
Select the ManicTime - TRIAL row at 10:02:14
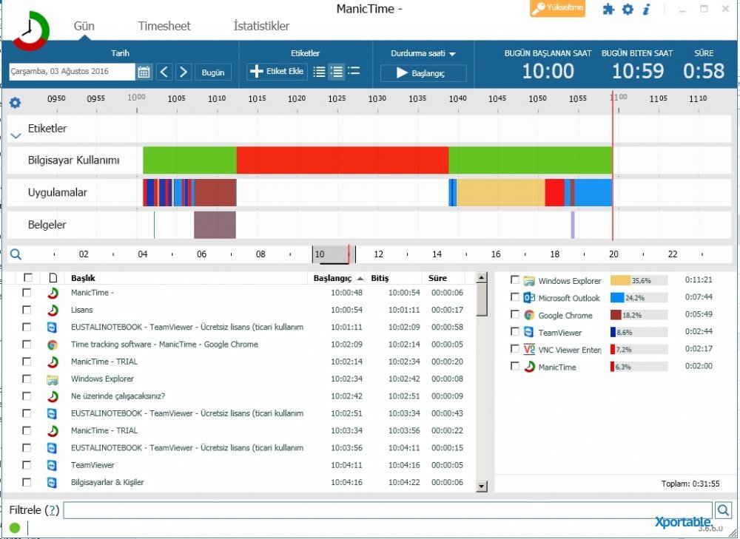(242, 362)
